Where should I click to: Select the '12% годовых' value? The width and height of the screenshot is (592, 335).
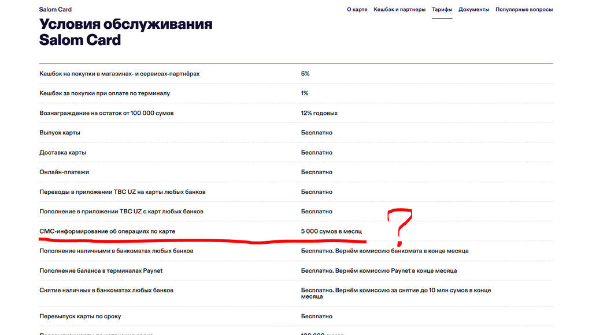pyautogui.click(x=319, y=113)
